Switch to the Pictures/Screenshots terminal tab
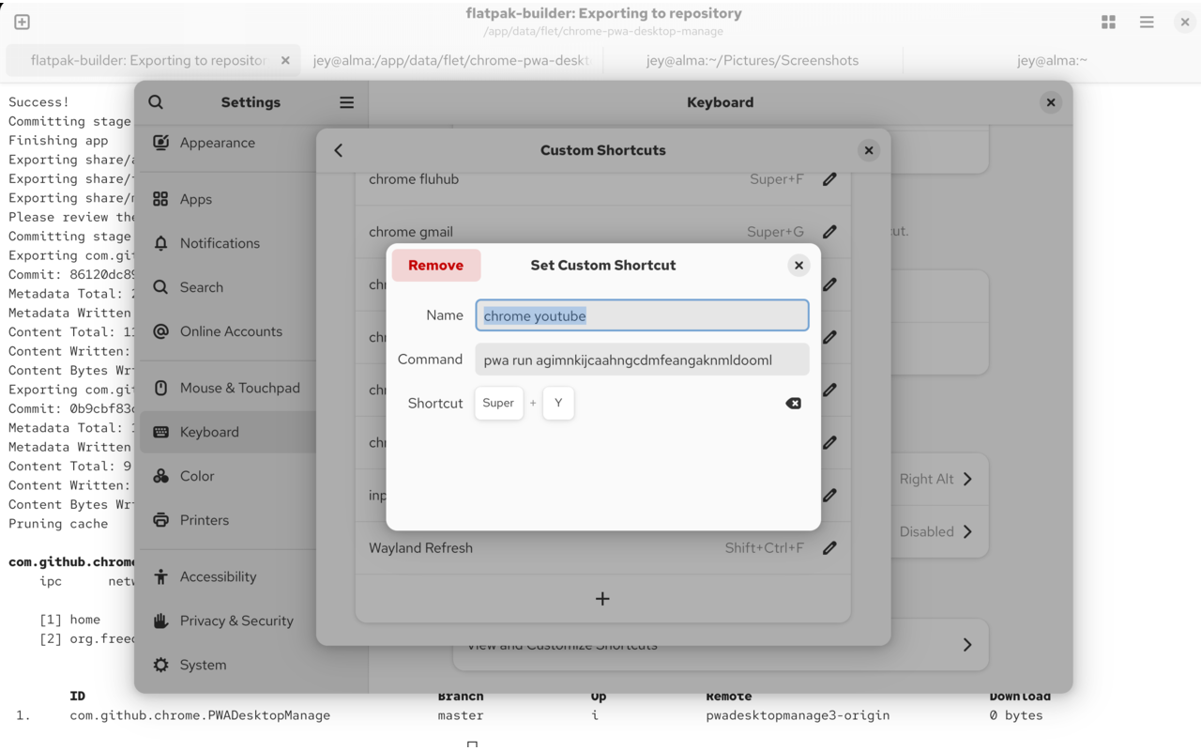This screenshot has height=751, width=1201. [x=752, y=60]
